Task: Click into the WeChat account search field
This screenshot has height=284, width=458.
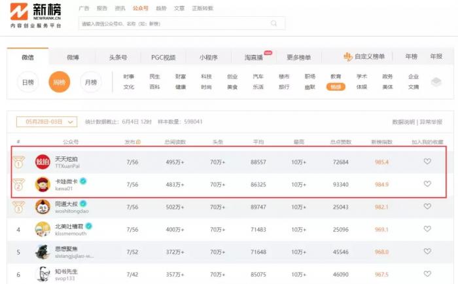Action: [173, 24]
